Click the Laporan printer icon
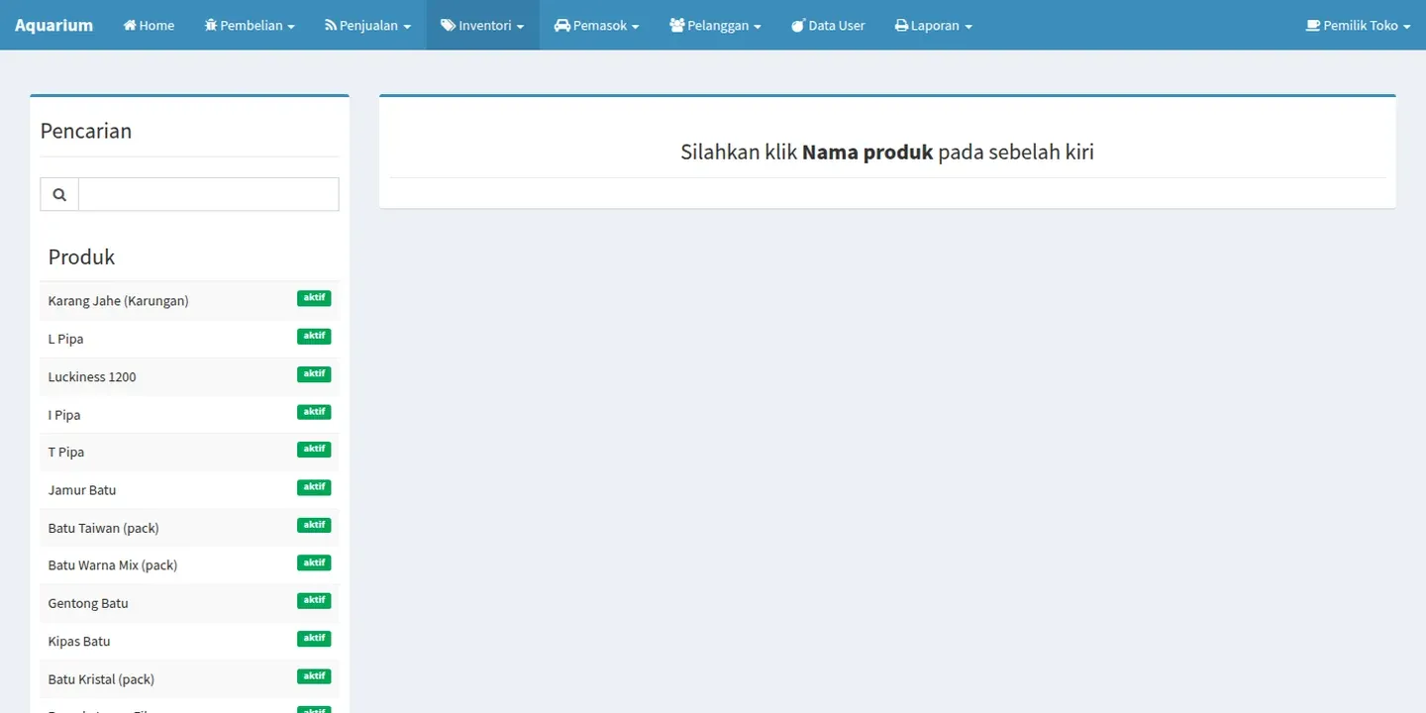Screen dimensions: 1426x713 pos(901,26)
